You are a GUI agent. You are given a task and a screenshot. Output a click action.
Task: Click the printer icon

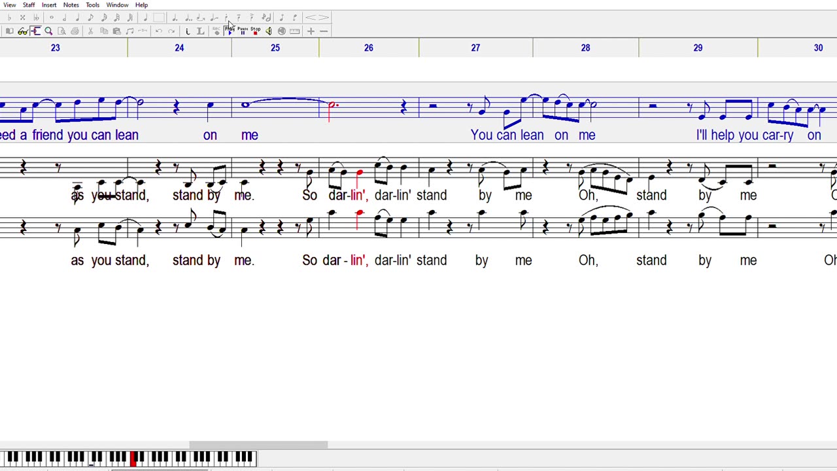click(x=75, y=31)
